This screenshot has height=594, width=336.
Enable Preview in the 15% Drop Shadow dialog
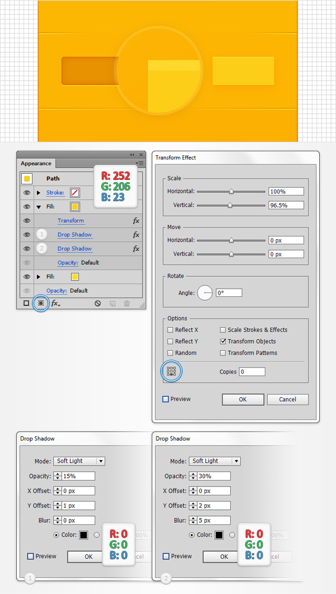(30, 556)
